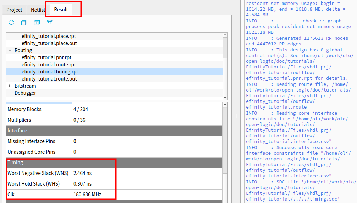The height and width of the screenshot is (203, 357).
Task: Click summary table scrollbar up arrow
Action: pos(225,104)
